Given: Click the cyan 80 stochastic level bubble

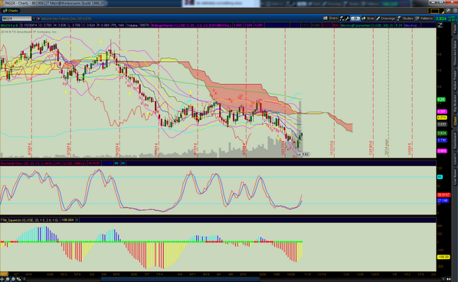Looking at the screenshot, I should pyautogui.click(x=440, y=177).
